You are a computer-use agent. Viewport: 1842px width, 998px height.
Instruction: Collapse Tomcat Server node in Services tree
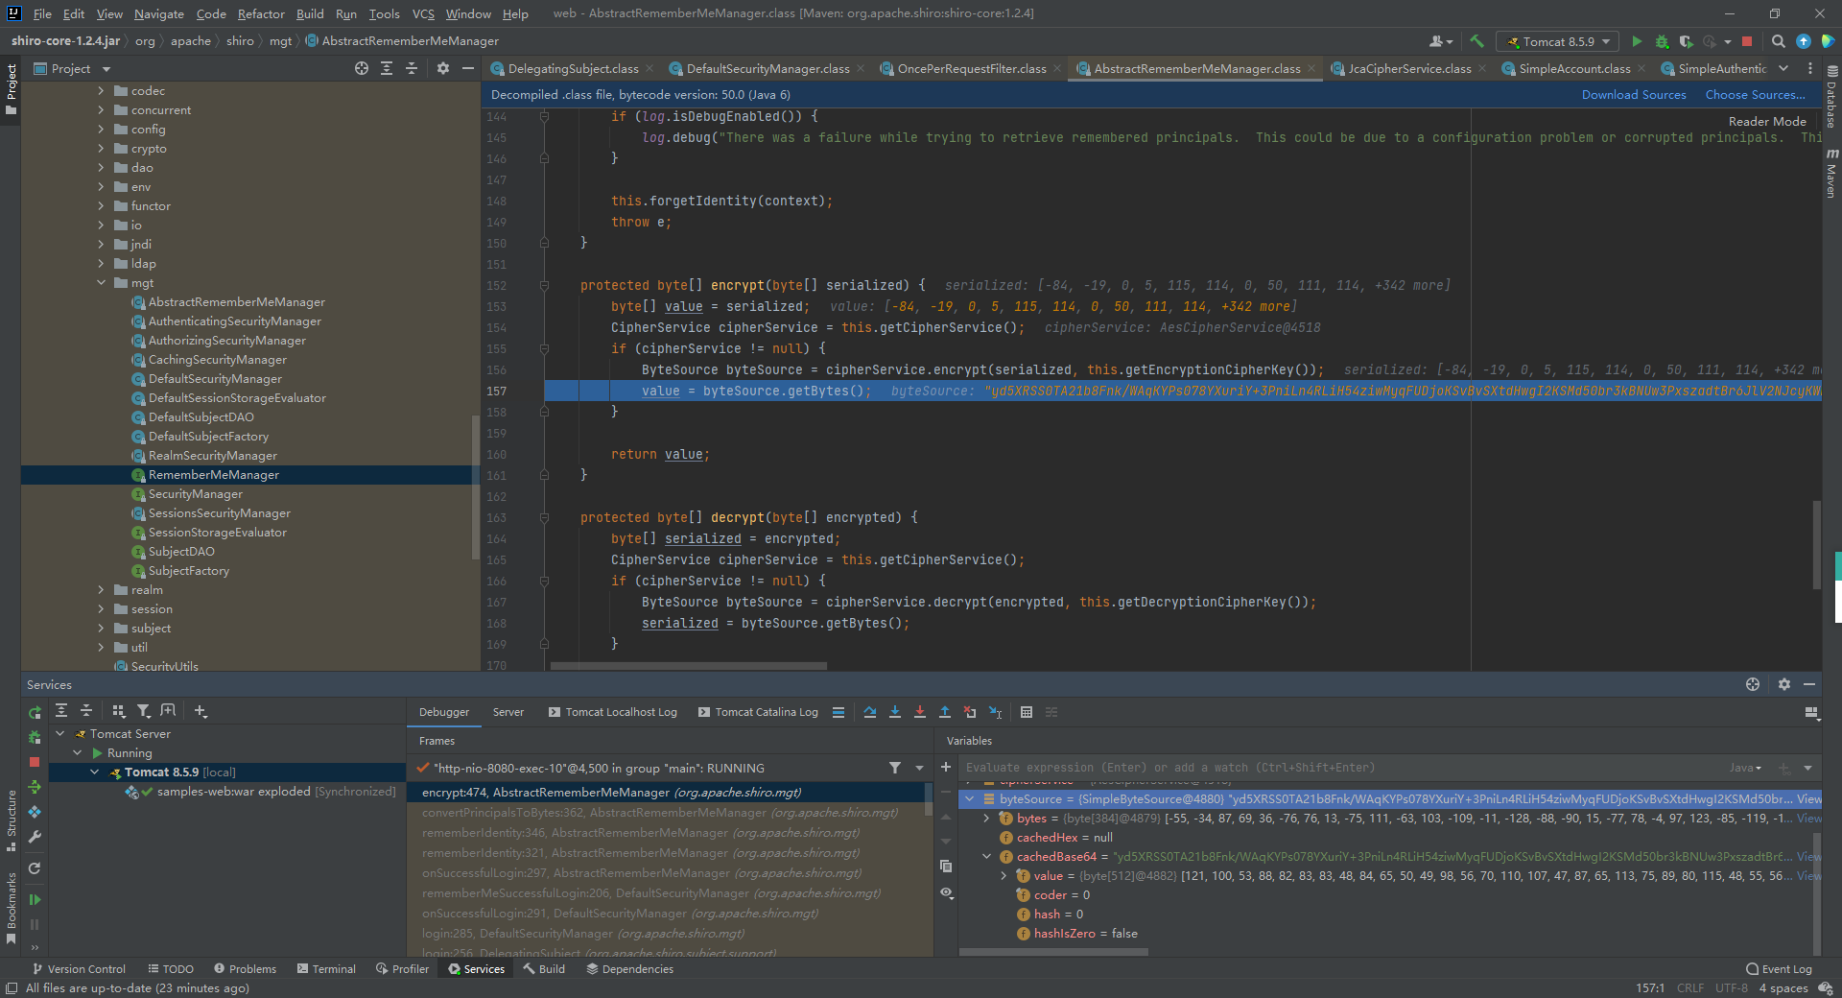[60, 734]
